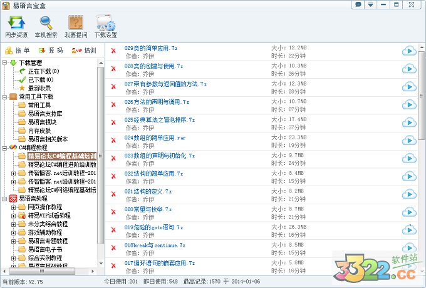426x288 pixels.
Task: Click cloud download for 028类的创建与使用
Action: (409, 69)
